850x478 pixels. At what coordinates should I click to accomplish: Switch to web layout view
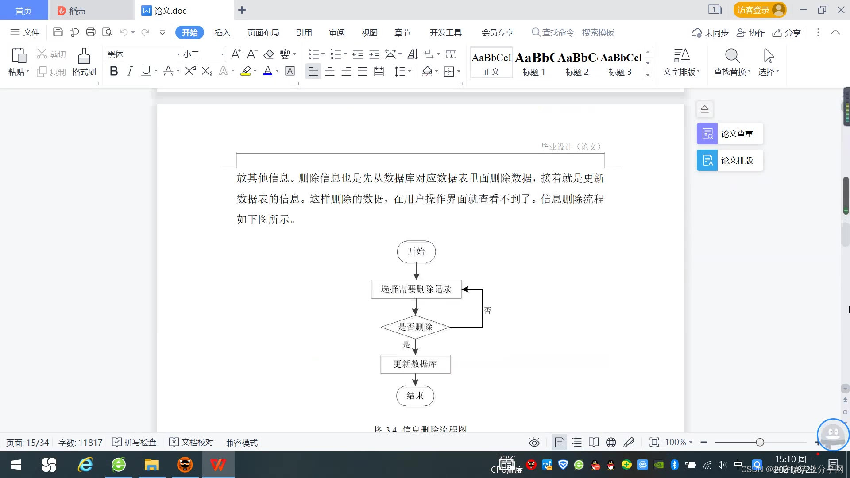pos(611,442)
